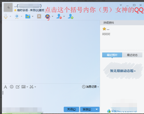Open contact's avatar picture
The image size is (144, 114).
point(8,7)
